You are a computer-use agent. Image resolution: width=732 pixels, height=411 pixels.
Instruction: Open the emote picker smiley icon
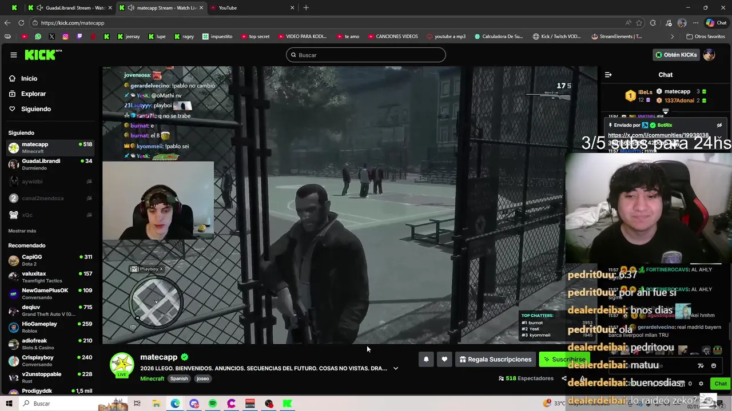click(713, 366)
